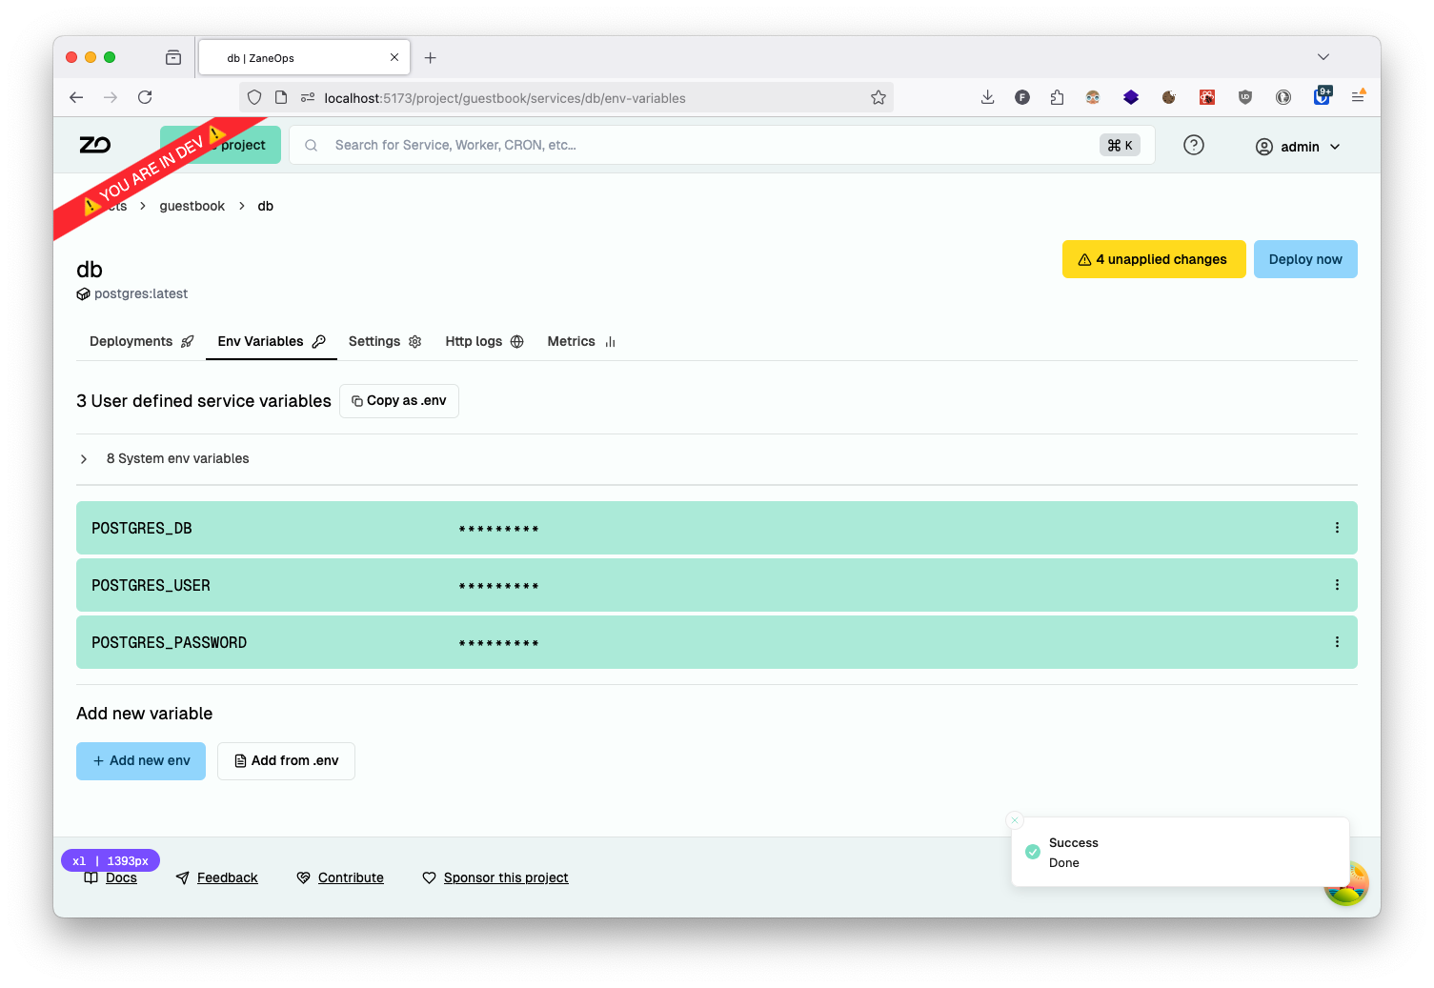This screenshot has height=988, width=1434.
Task: Open the browser hamburger menu
Action: pos(1359,96)
